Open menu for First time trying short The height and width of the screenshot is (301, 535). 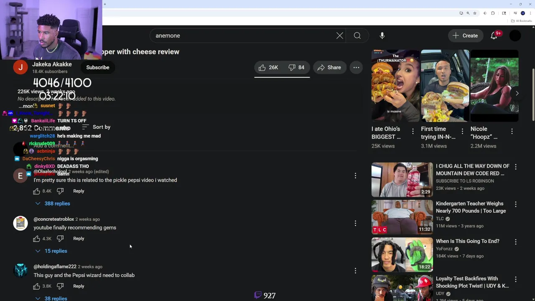pyautogui.click(x=462, y=131)
